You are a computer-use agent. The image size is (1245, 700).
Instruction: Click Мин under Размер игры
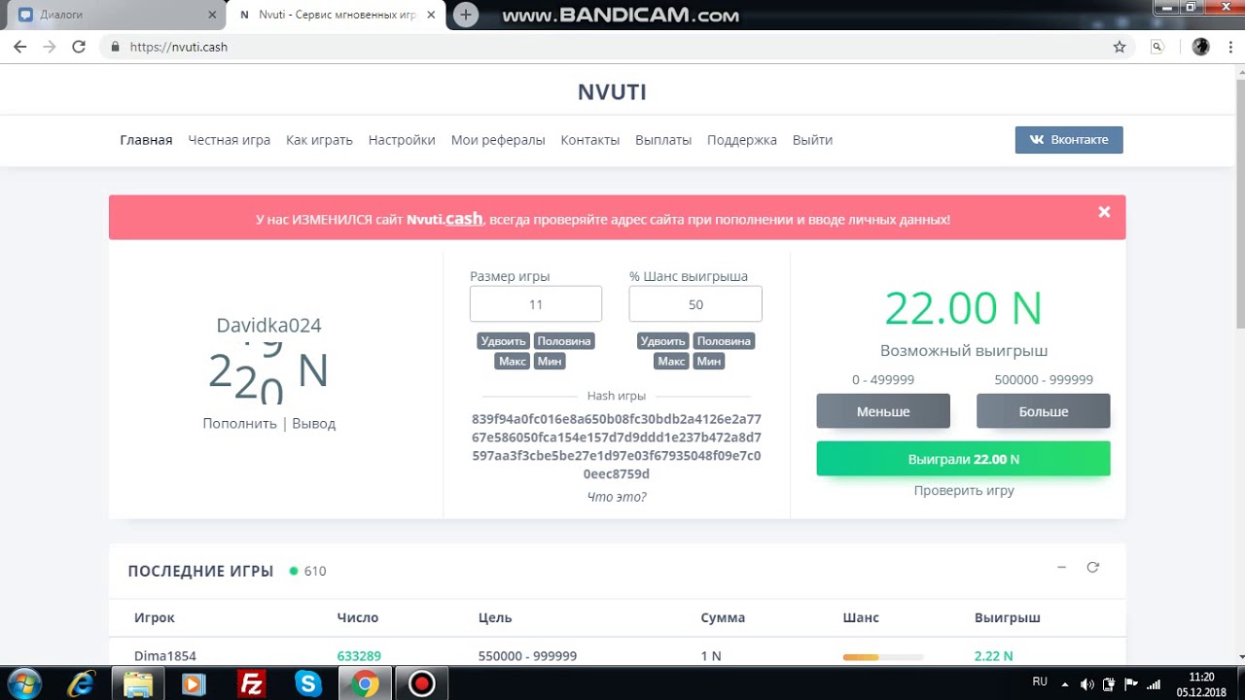(550, 361)
